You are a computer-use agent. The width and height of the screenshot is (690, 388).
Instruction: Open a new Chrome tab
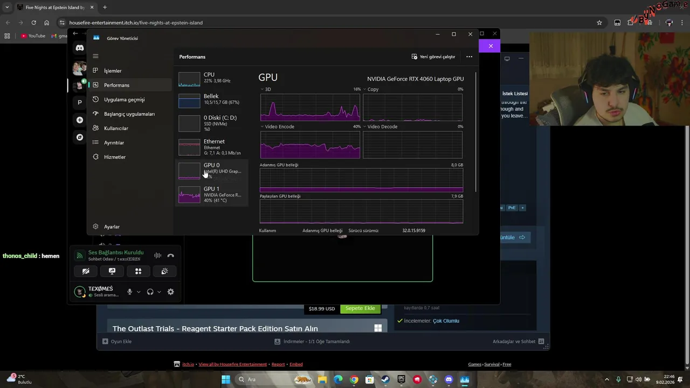point(105,8)
